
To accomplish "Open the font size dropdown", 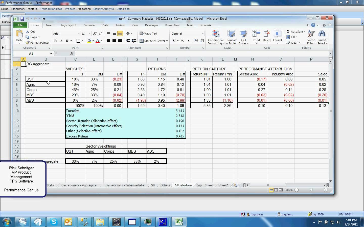I will (x=90, y=34).
